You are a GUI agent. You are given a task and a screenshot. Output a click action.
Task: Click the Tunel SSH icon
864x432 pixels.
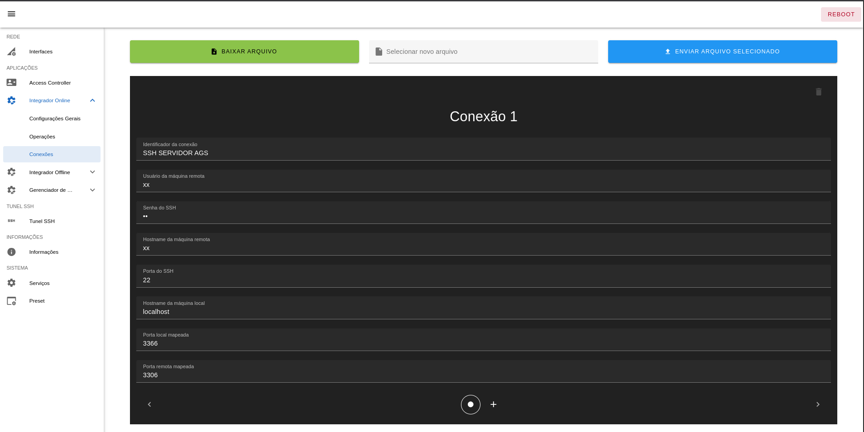click(12, 221)
